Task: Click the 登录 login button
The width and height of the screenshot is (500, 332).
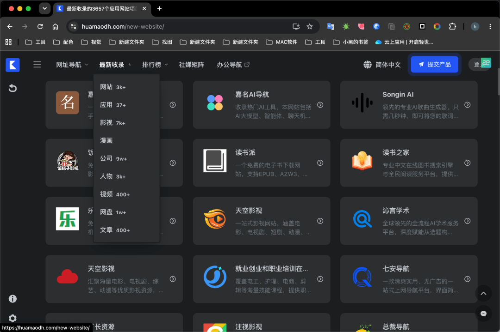Action: pos(477,65)
